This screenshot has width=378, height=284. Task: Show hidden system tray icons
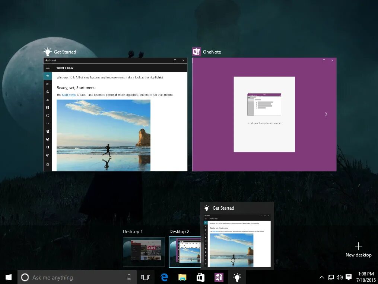point(322,277)
